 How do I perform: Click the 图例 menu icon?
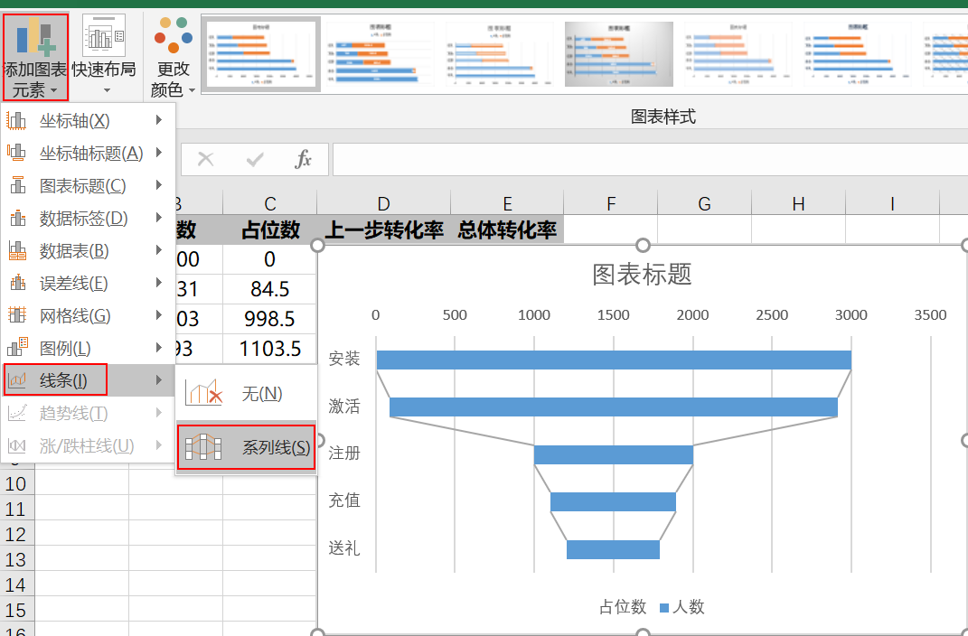[17, 347]
